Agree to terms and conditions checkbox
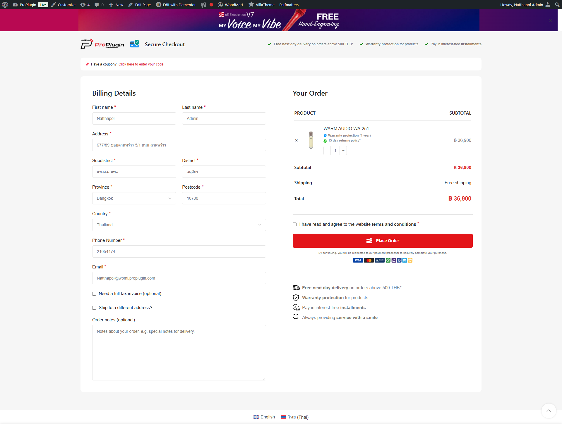Viewport: 562px width, 424px height. click(x=295, y=224)
